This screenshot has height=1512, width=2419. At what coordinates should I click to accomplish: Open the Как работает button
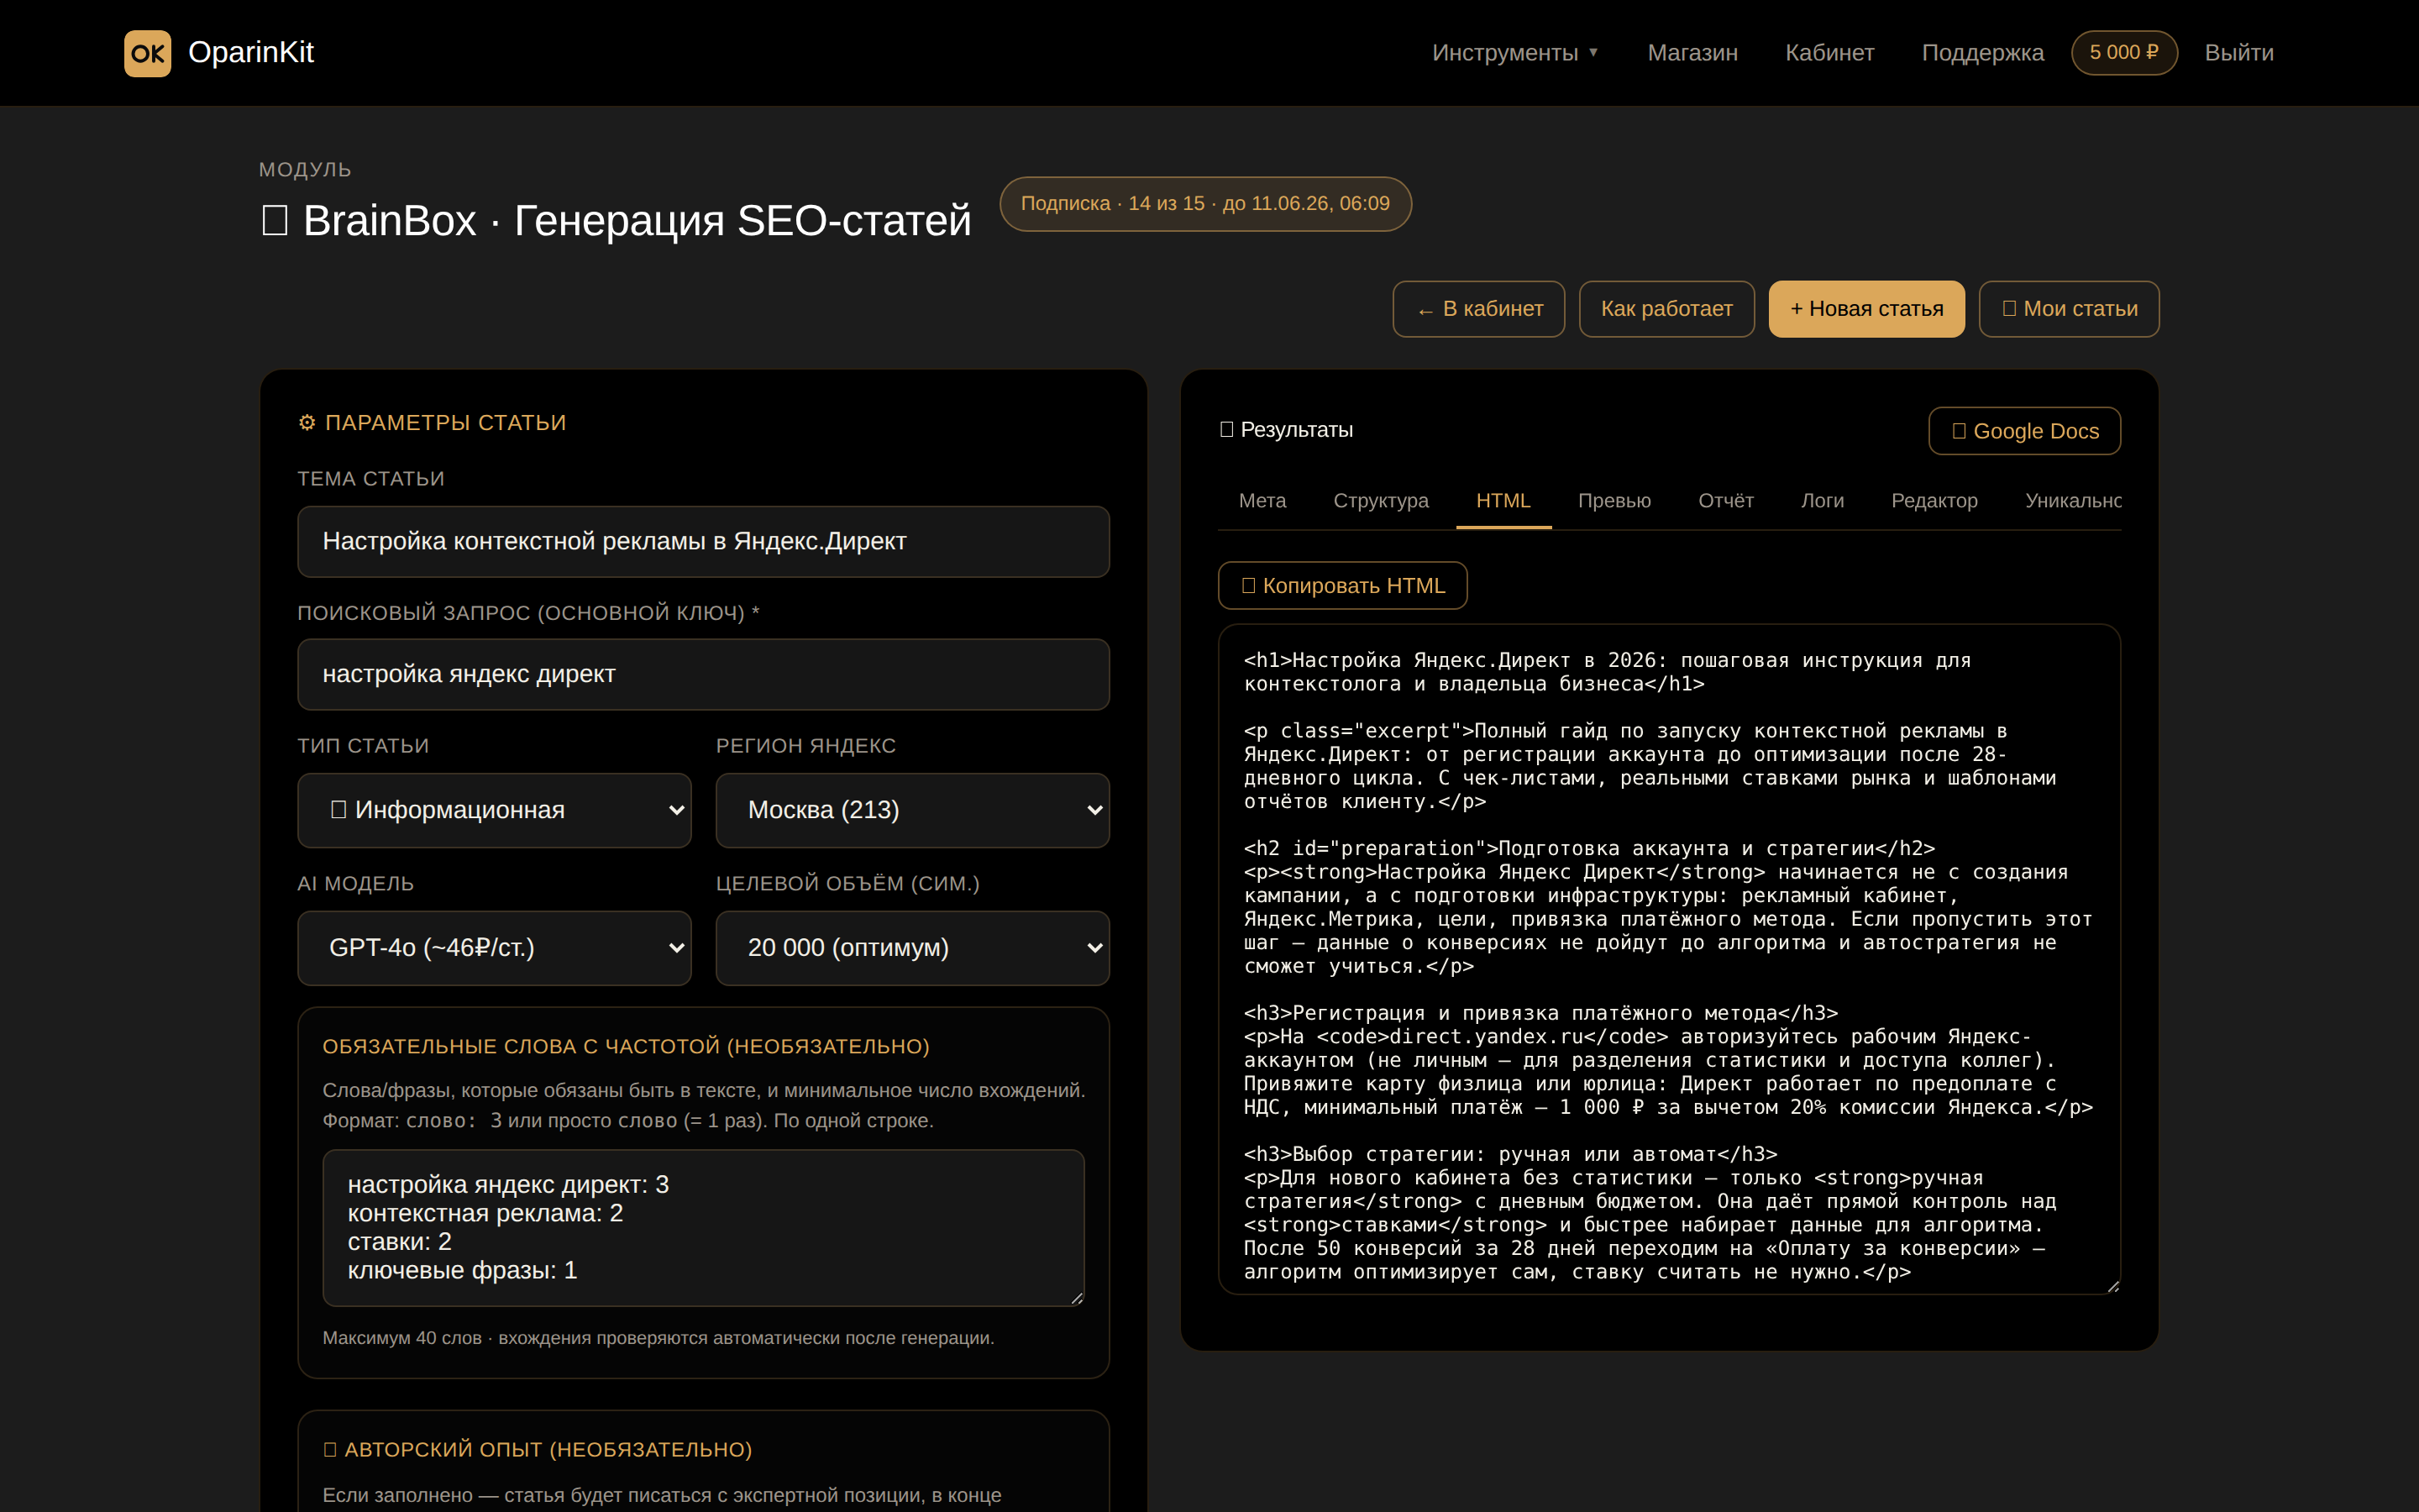(1666, 309)
